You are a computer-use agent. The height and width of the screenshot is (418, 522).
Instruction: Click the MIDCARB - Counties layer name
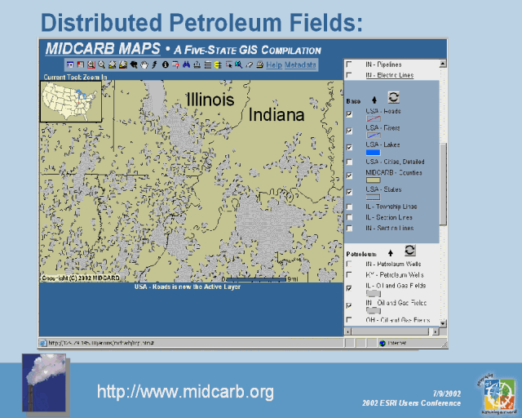(394, 172)
